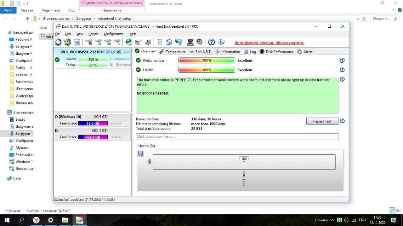Click the help icon beside status text box
Screen dimensions: 403x226
point(342,79)
